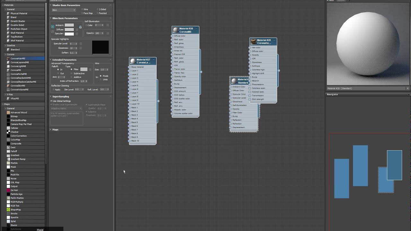Collapse the Material #26 node with minus icon
The height and width of the screenshot is (231, 411).
coord(197,29)
